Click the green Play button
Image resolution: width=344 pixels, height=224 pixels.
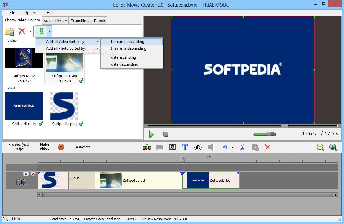point(151,134)
